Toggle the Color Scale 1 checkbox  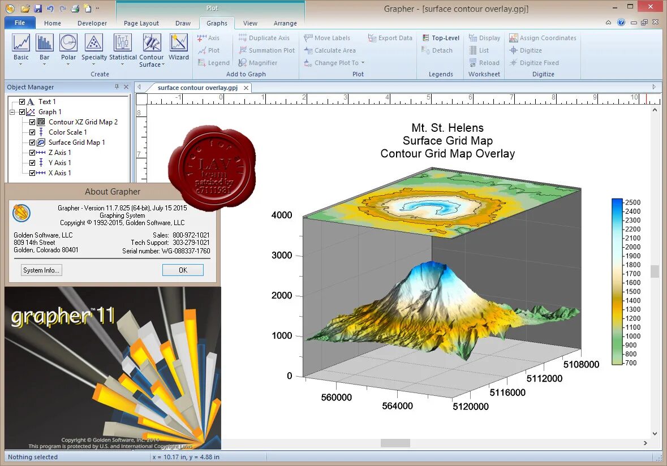tap(32, 132)
